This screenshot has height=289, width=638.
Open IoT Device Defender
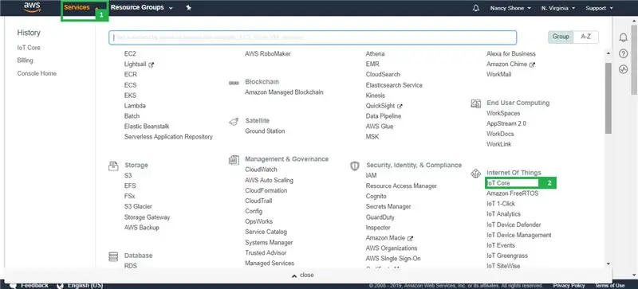[514, 225]
